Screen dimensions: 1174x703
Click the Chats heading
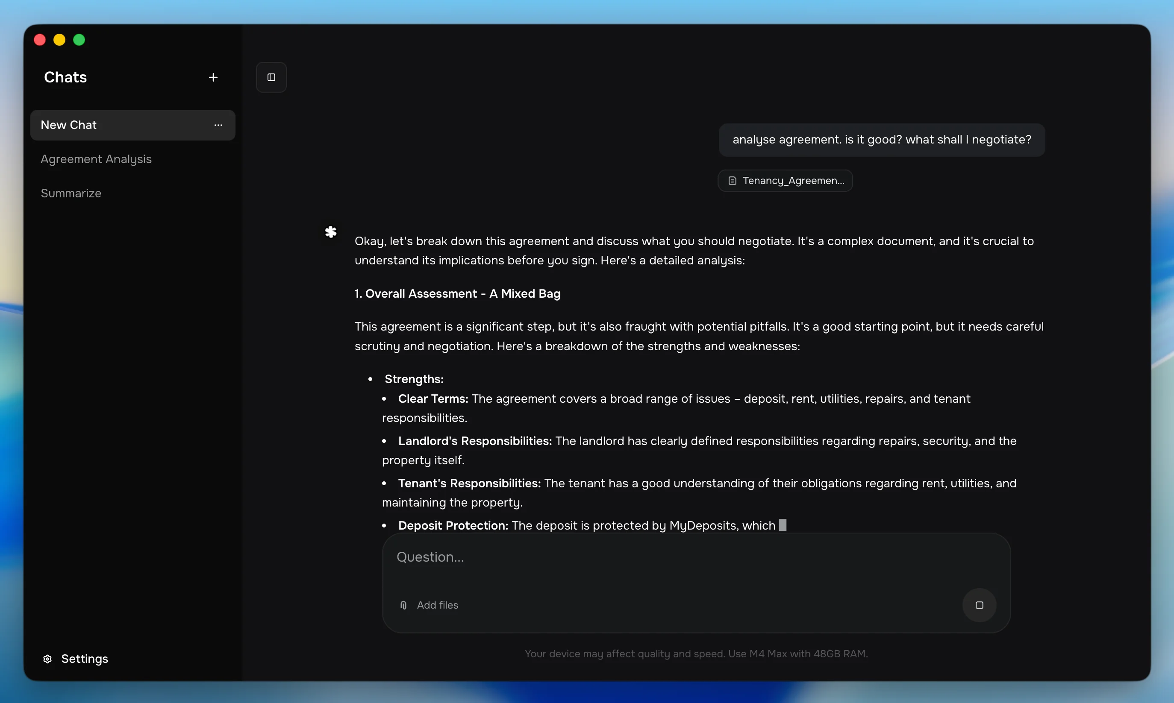(65, 77)
